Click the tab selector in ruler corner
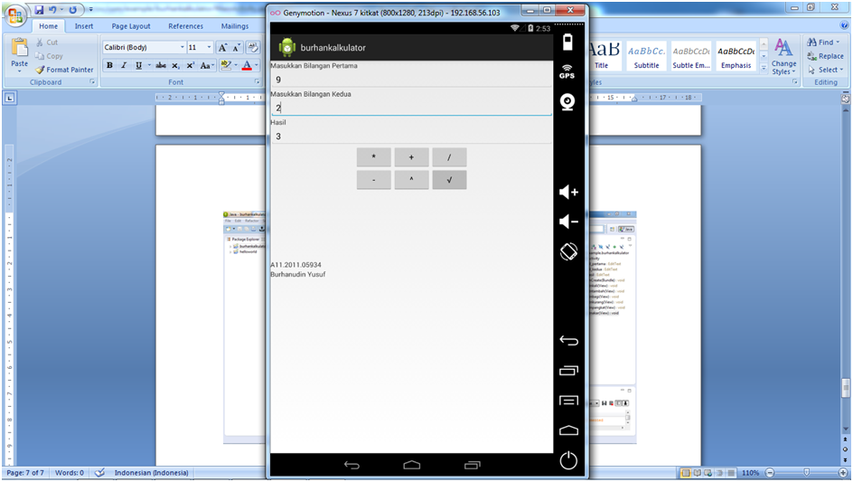 point(10,98)
